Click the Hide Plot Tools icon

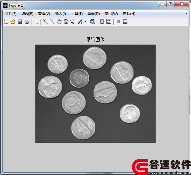point(118,22)
